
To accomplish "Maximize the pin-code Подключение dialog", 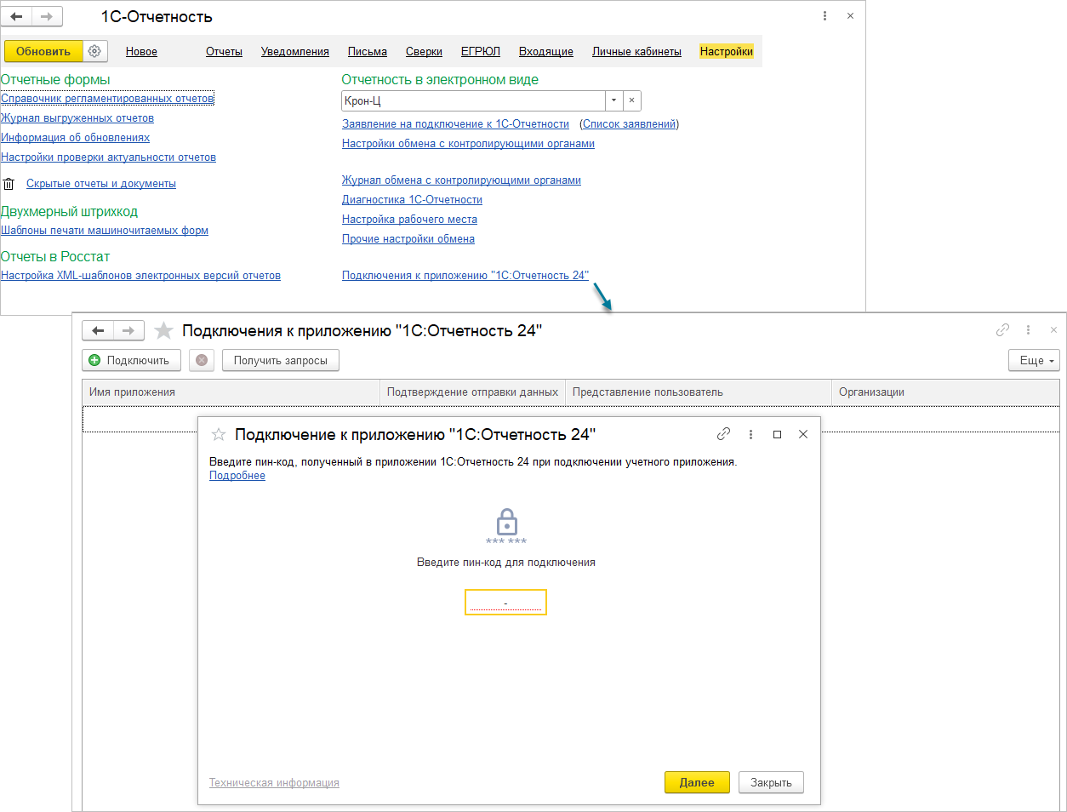I will click(x=777, y=434).
